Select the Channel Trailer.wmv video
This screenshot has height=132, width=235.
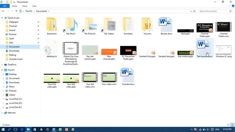224,29
